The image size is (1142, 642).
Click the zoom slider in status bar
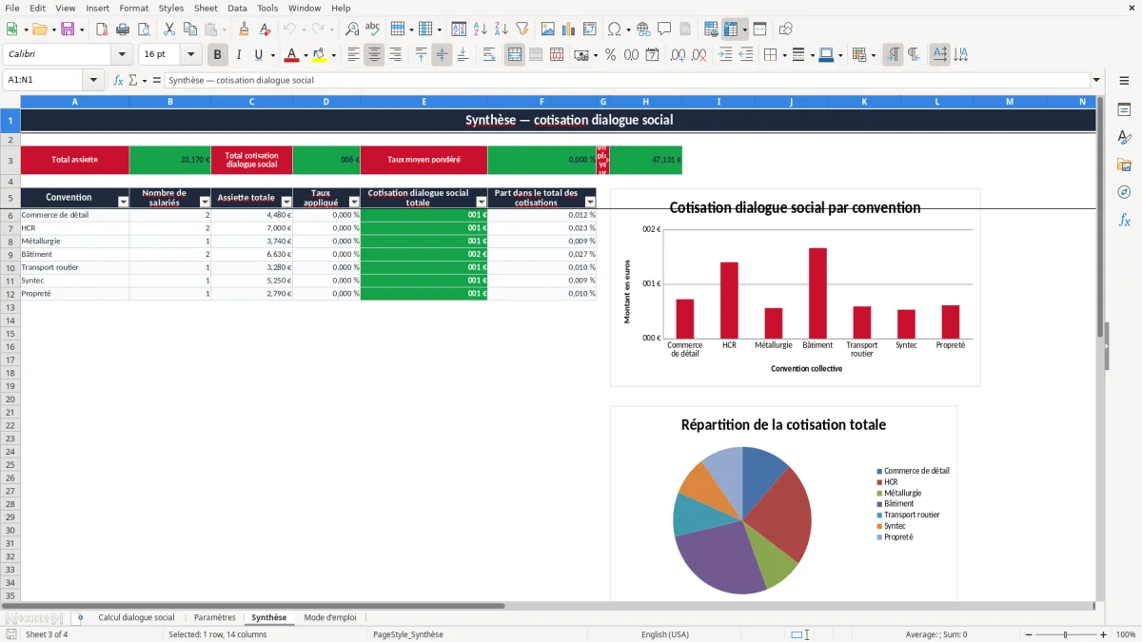tap(1065, 634)
